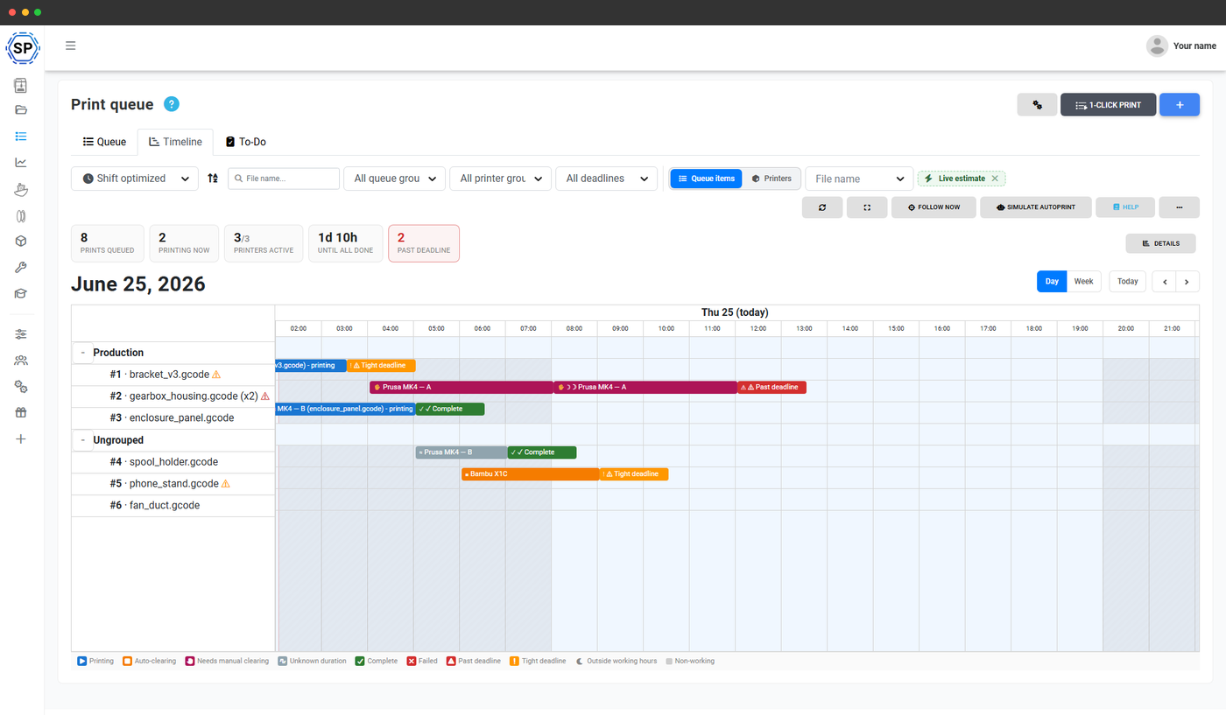
Task: Select the Week view toggle
Action: tap(1084, 282)
